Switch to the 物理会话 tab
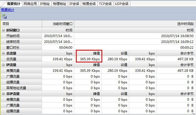The image size is (196, 115). click(89, 4)
